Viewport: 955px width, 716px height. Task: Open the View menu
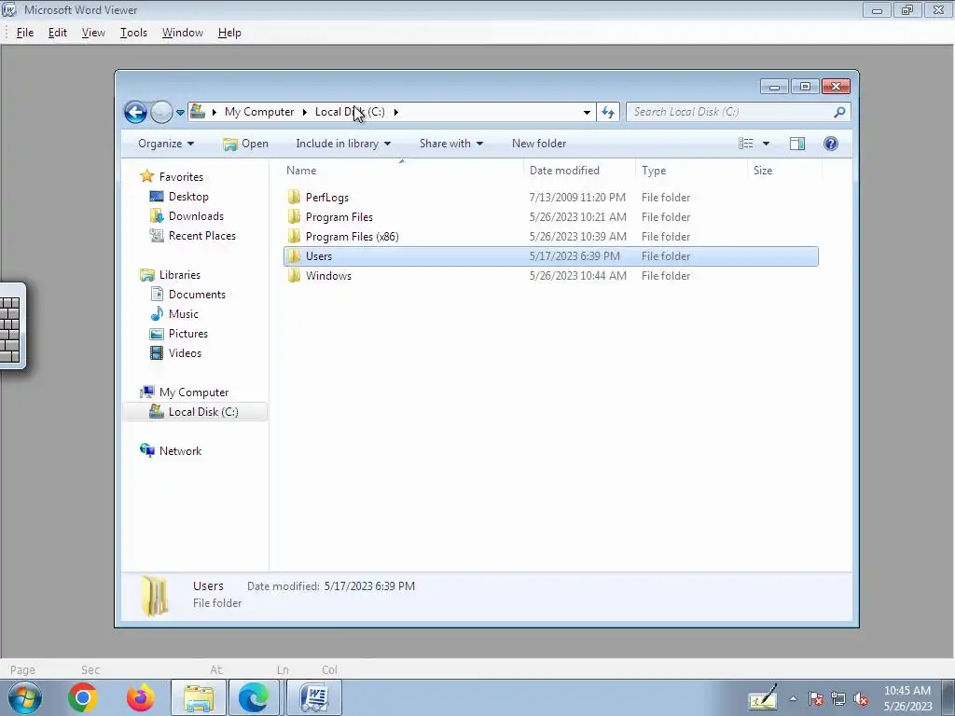93,33
